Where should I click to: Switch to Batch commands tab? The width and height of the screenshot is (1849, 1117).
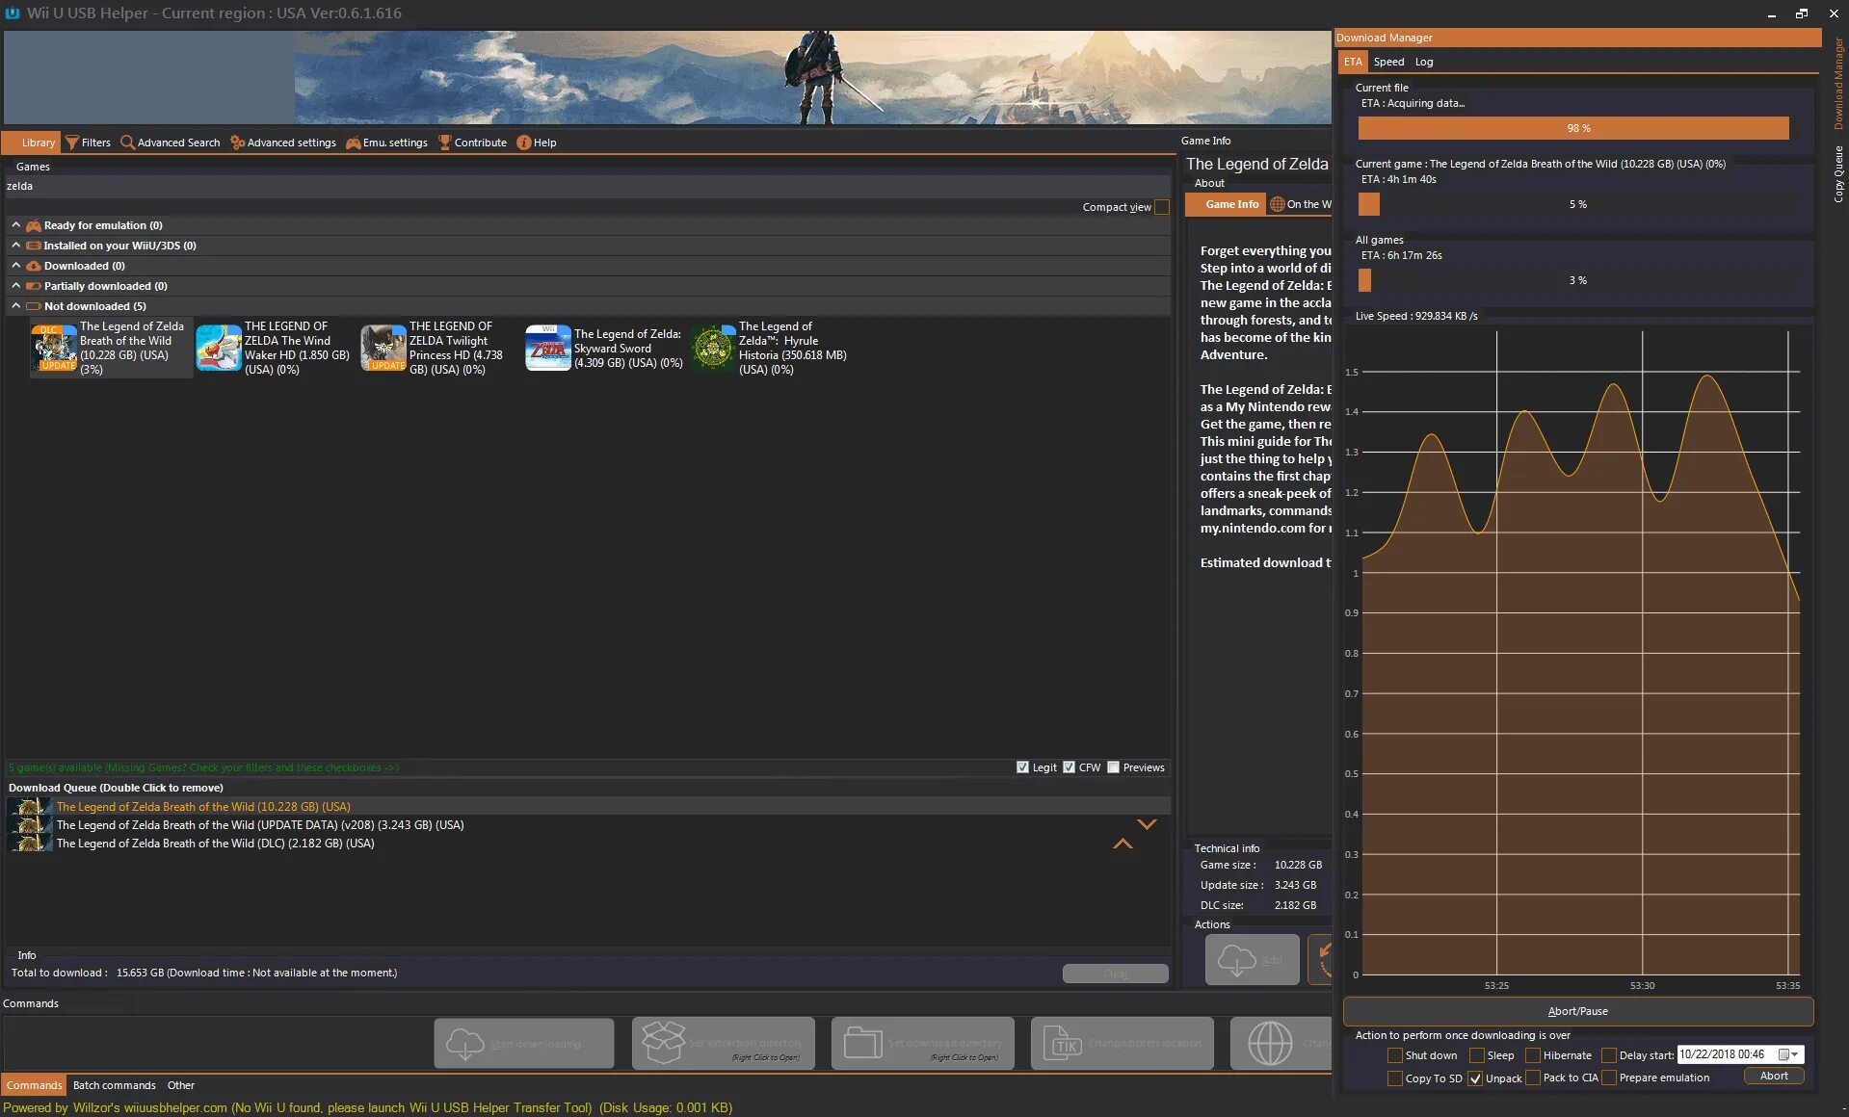[x=114, y=1085]
